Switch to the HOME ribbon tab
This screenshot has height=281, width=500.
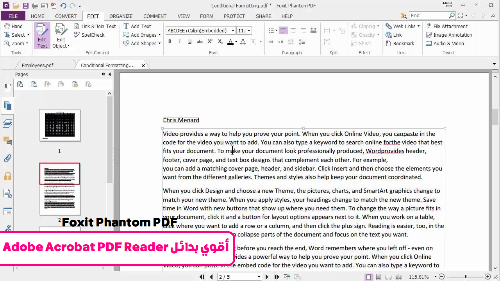click(x=37, y=16)
